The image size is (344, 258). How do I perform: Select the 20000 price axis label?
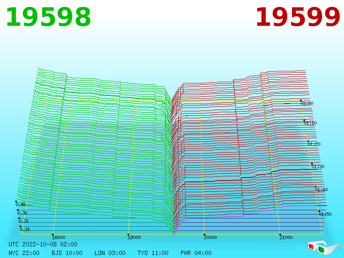click(x=210, y=237)
